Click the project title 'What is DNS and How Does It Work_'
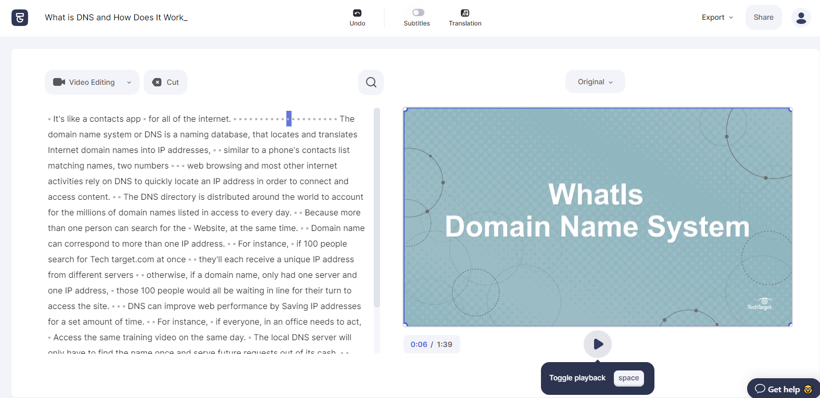 (116, 17)
